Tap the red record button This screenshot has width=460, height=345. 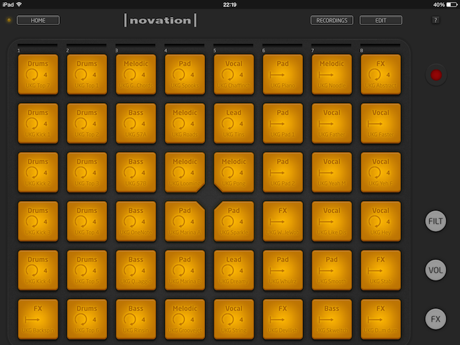click(436, 75)
